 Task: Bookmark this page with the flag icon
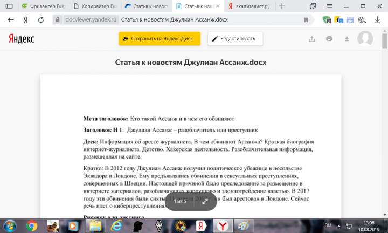[x=306, y=20]
